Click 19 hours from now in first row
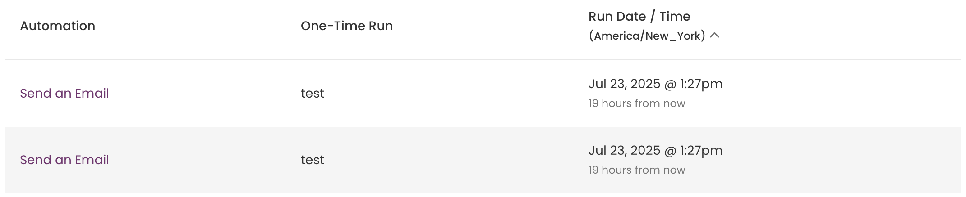The width and height of the screenshot is (966, 197). pos(637,103)
